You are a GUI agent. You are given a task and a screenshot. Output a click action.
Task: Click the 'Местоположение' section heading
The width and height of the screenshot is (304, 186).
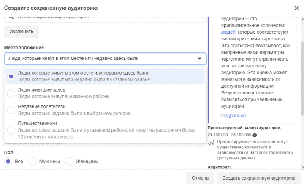24,48
